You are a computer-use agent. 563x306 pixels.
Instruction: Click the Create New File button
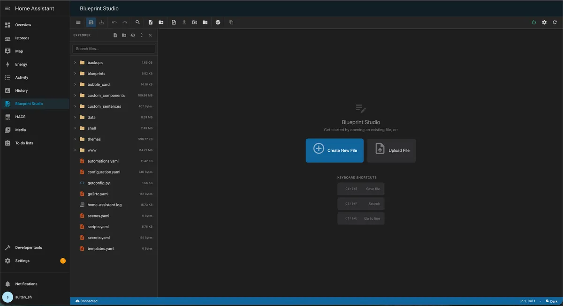(335, 150)
